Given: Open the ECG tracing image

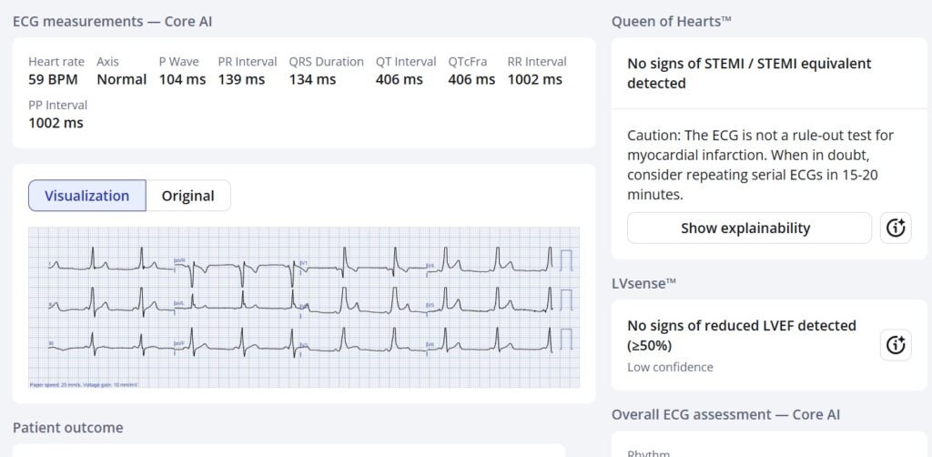Looking at the screenshot, I should click(304, 307).
